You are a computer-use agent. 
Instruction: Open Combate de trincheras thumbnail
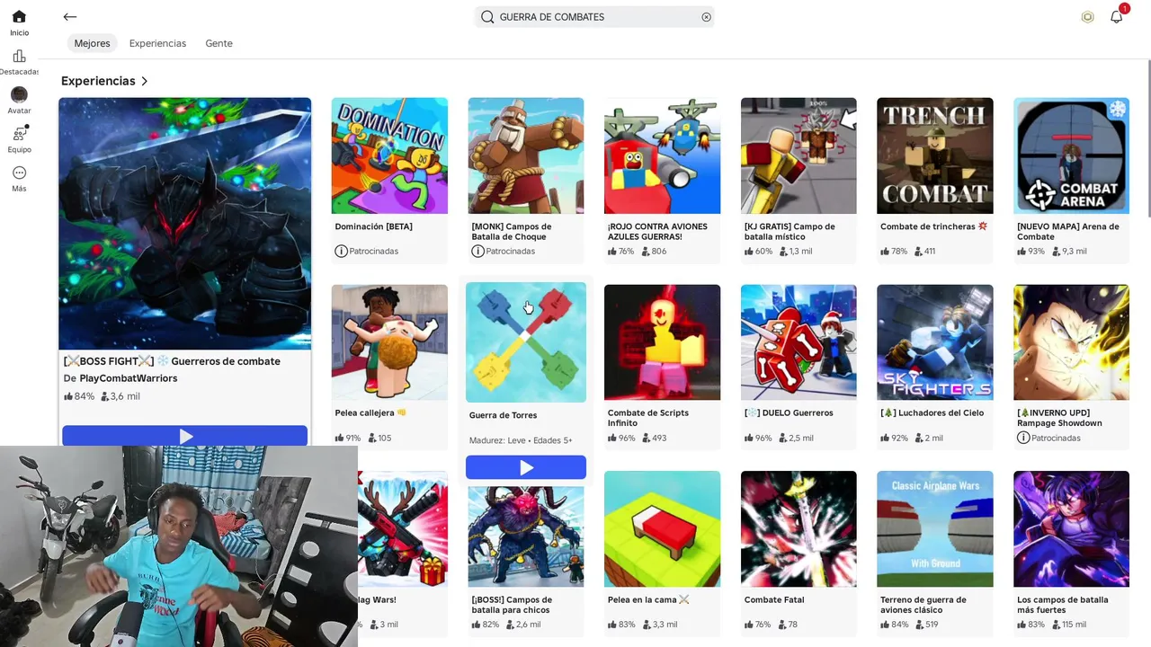coord(935,155)
